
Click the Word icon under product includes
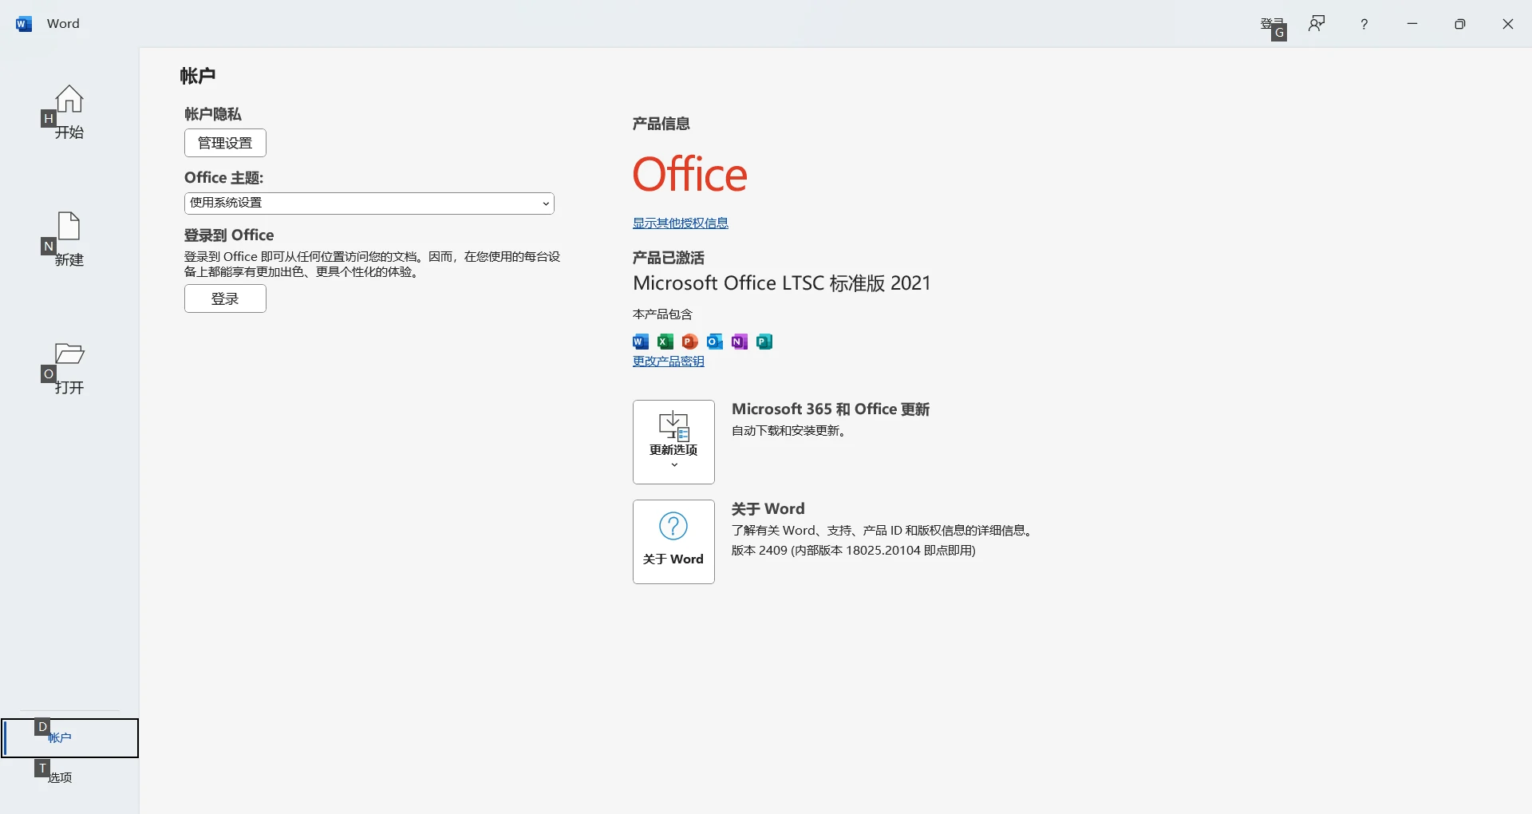pos(641,342)
